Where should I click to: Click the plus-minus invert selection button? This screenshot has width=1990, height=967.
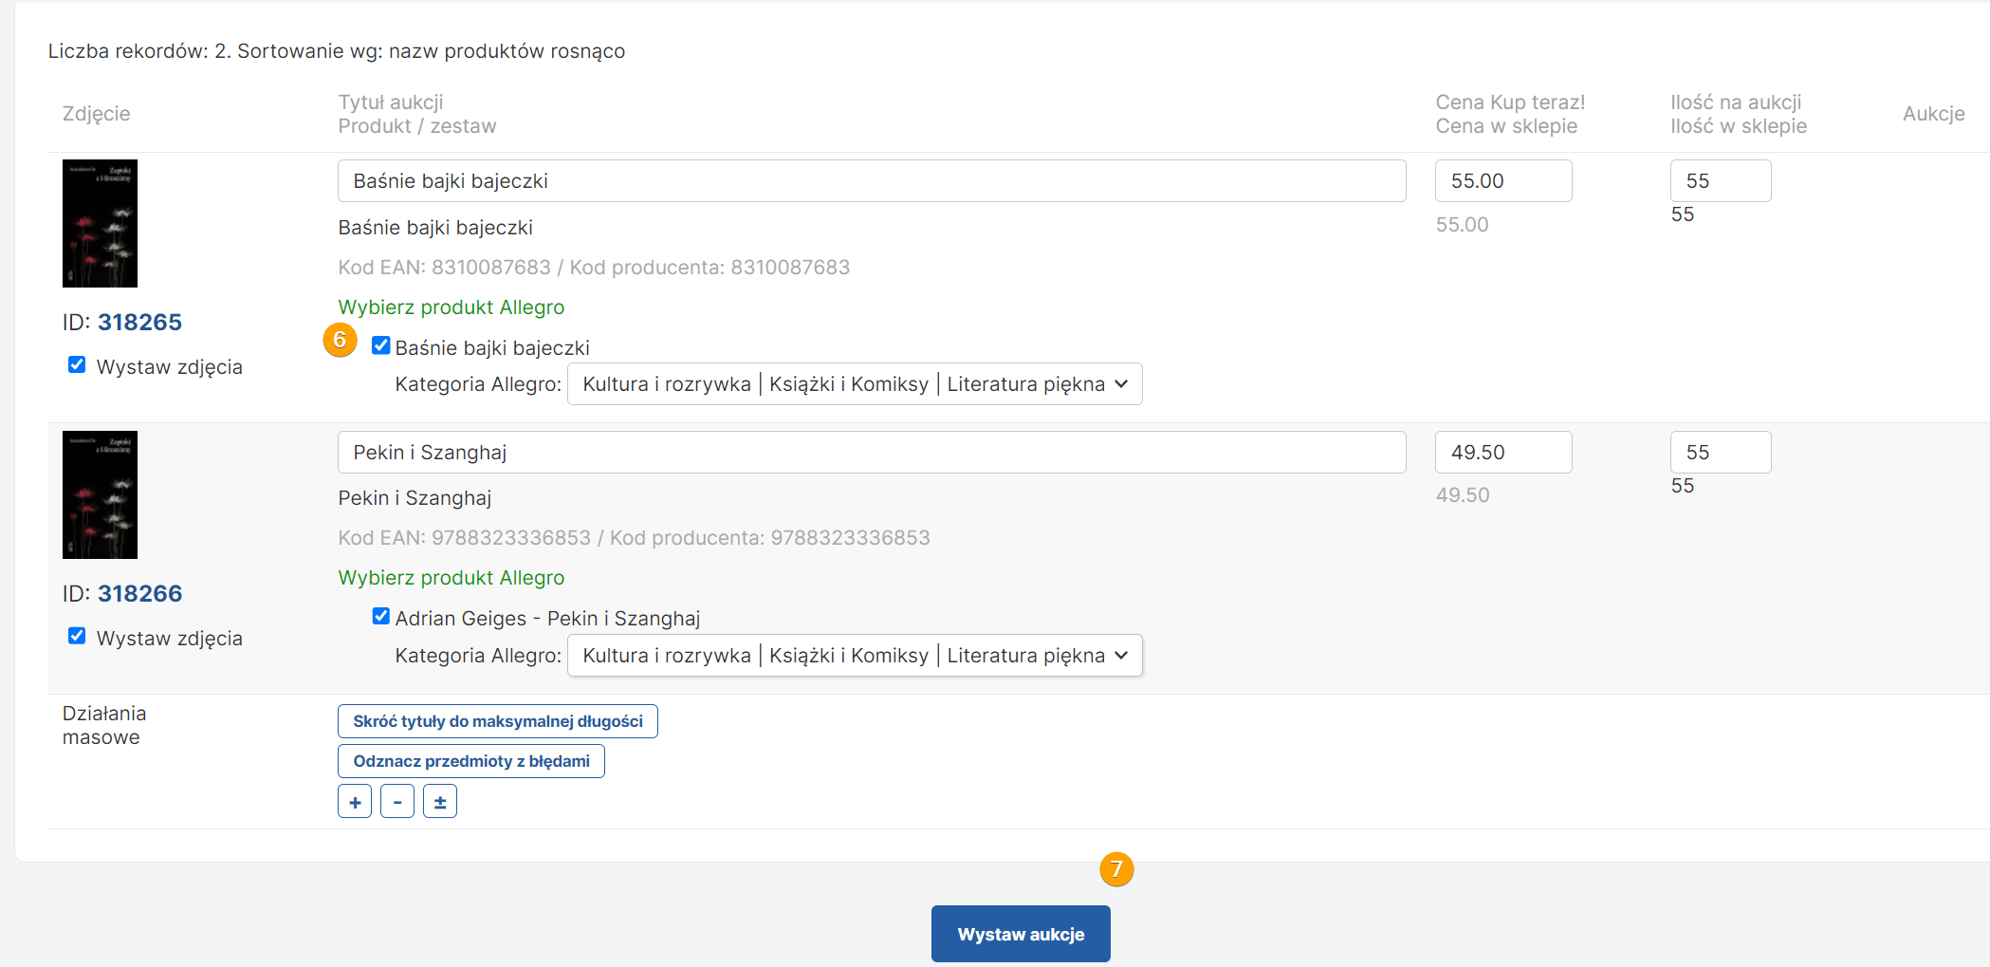[x=440, y=802]
